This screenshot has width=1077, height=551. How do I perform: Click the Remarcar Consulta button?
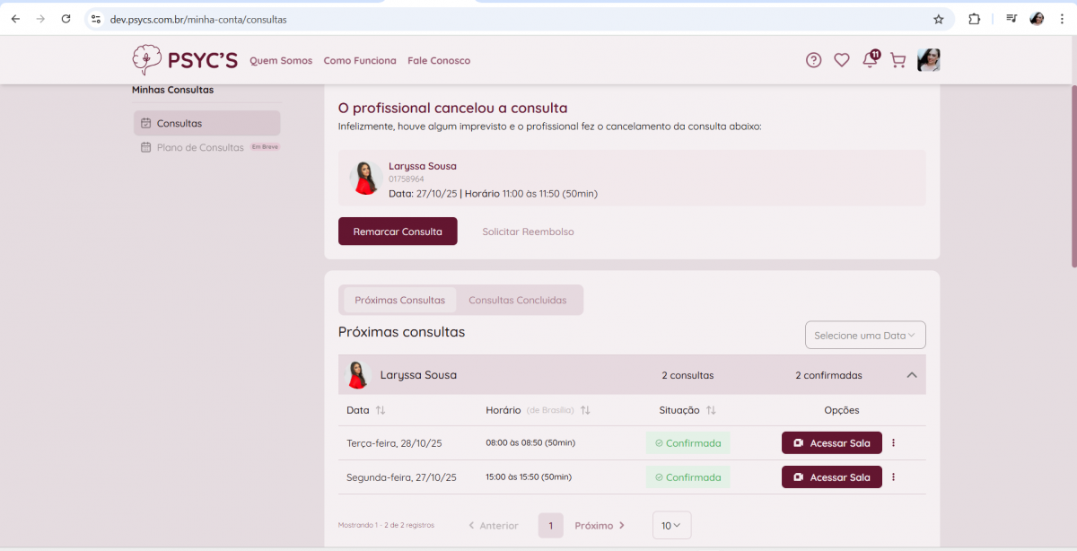398,232
